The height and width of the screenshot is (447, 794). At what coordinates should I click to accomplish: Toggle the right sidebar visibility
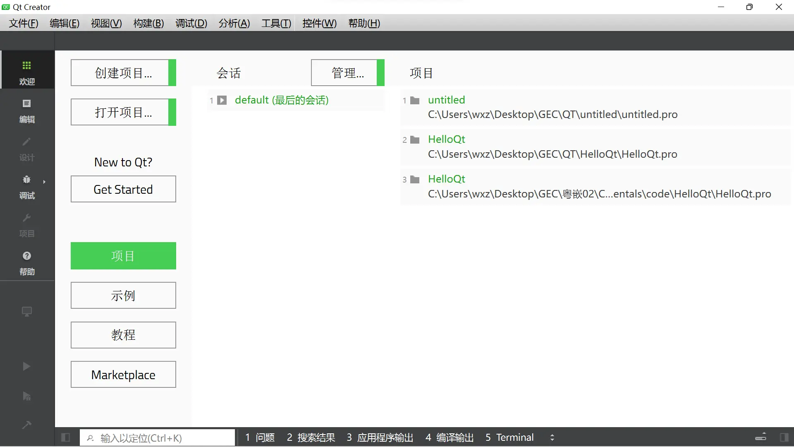point(784,437)
